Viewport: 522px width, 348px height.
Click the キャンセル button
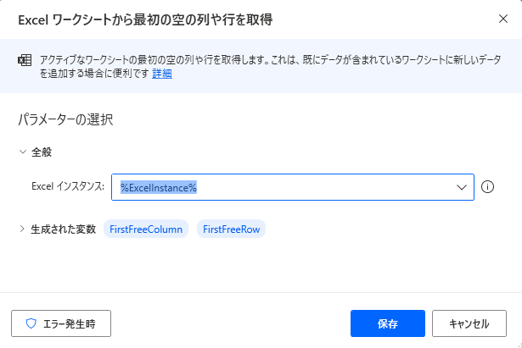tap(469, 323)
